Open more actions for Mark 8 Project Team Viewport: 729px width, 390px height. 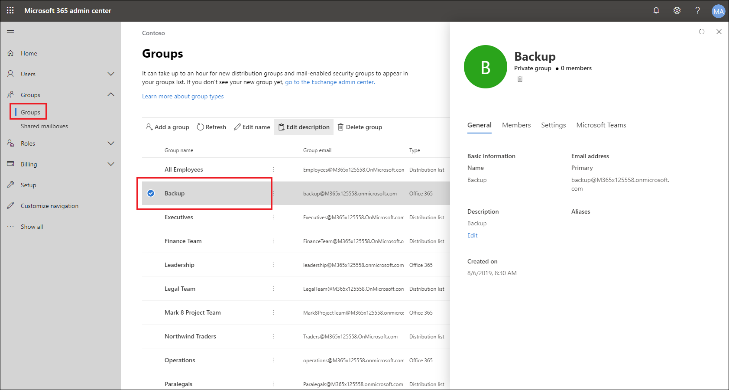click(273, 312)
